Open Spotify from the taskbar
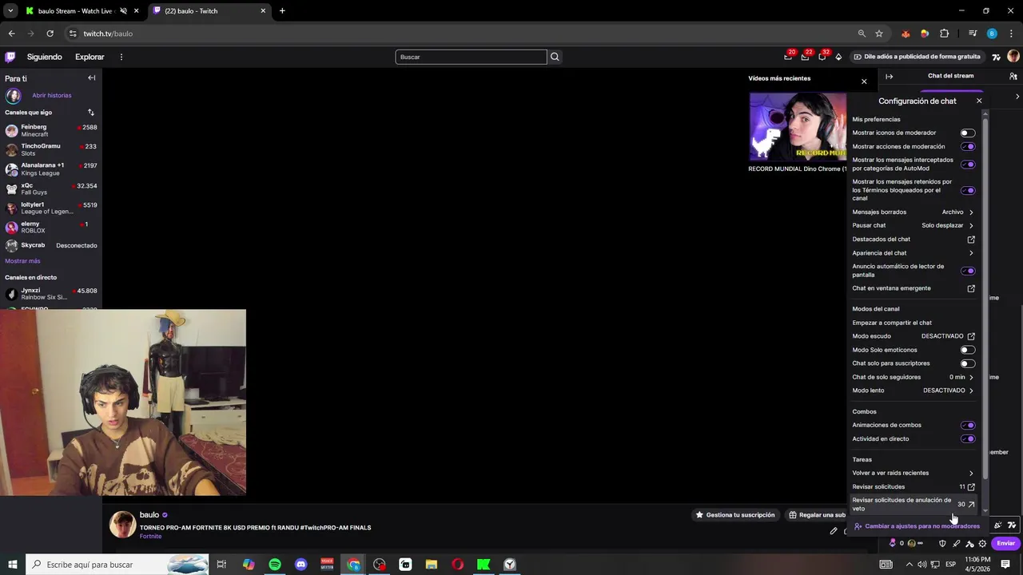Screen dimensions: 1023x575 pos(275,565)
